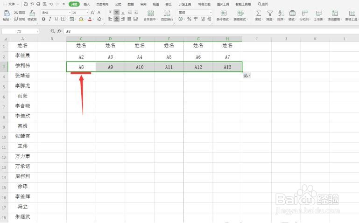The image size is (359, 223).
Task: Switch to the Data (数据) tab
Action: (x=131, y=4)
